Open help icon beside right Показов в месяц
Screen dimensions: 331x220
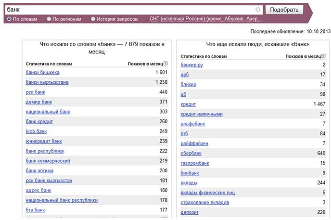323,56
